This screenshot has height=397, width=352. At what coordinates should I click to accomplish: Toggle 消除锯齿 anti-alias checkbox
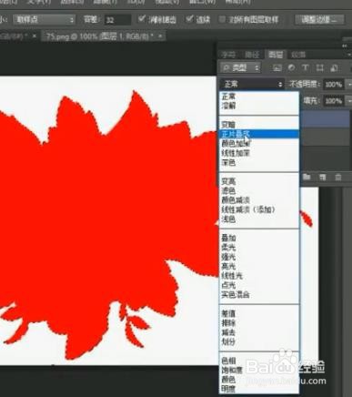click(x=141, y=19)
